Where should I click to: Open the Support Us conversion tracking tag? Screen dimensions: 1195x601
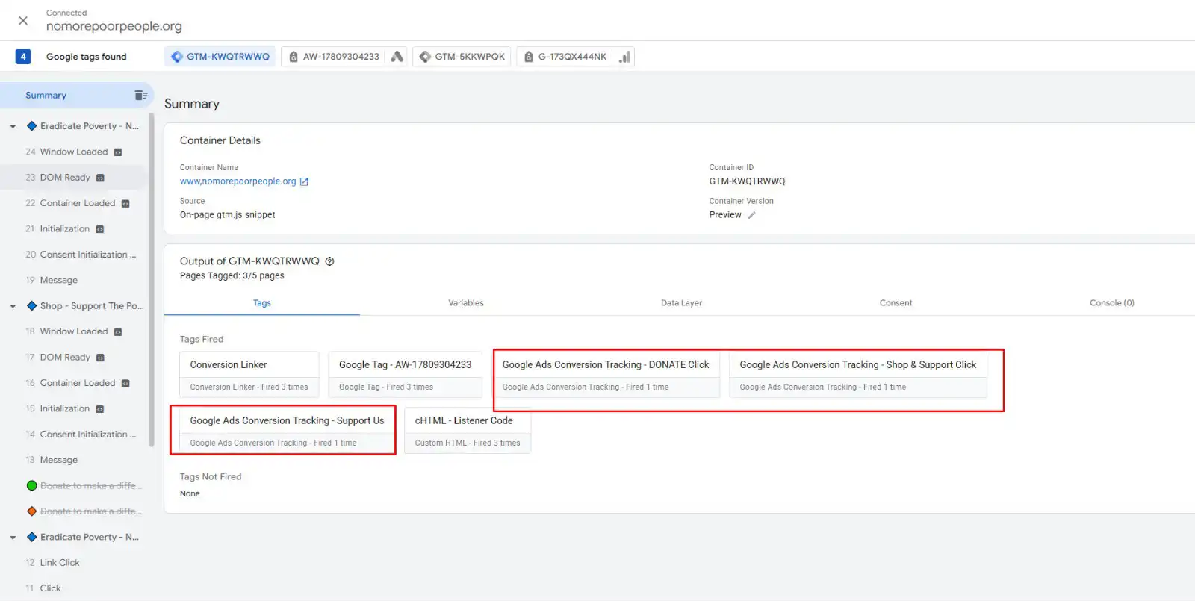pyautogui.click(x=288, y=431)
